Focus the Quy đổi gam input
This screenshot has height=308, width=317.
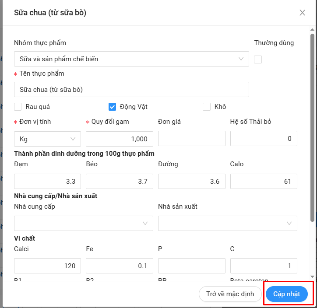click(x=120, y=139)
